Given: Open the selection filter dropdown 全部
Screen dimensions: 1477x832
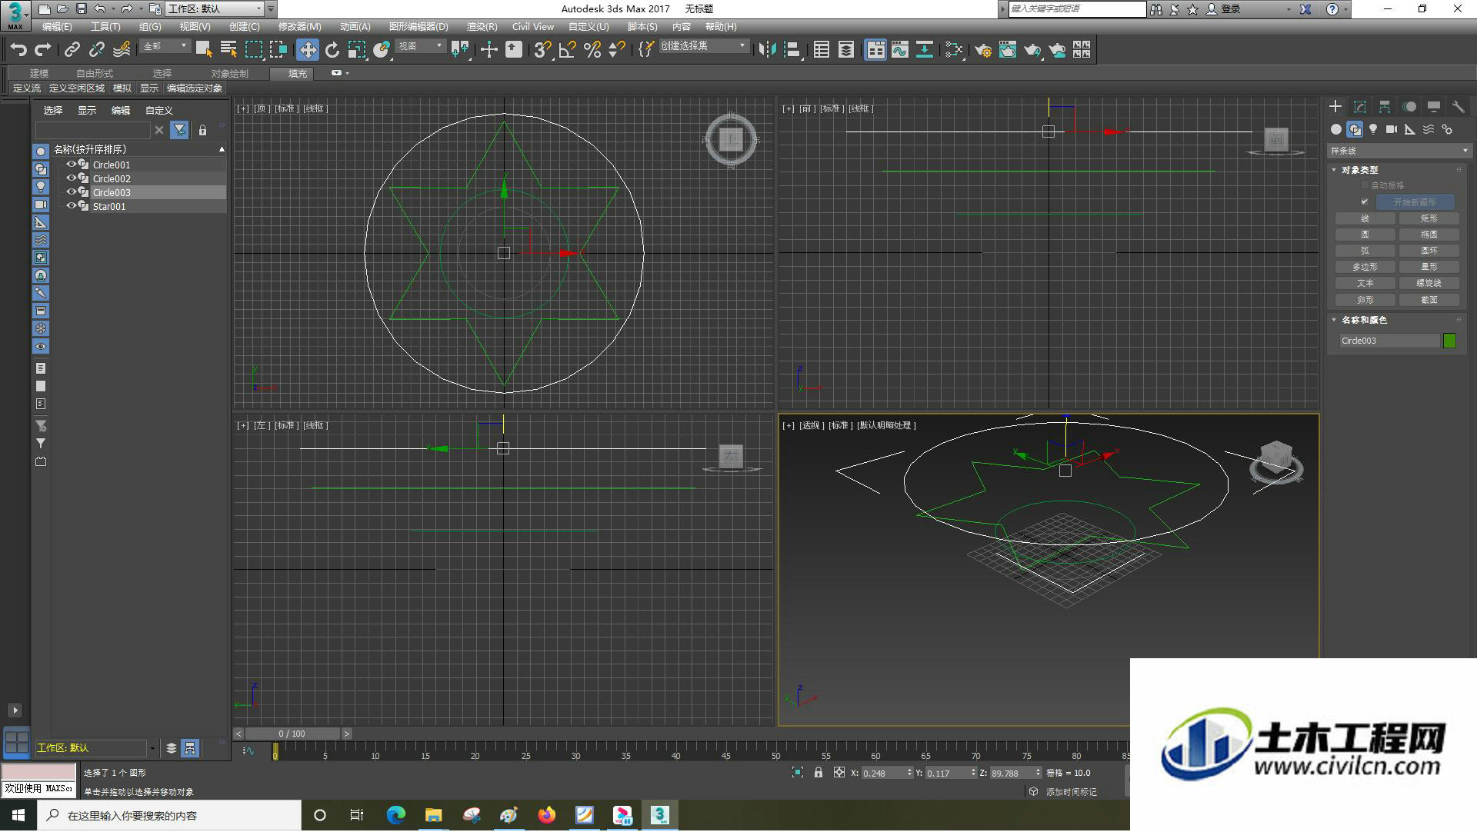Looking at the screenshot, I should click(165, 46).
